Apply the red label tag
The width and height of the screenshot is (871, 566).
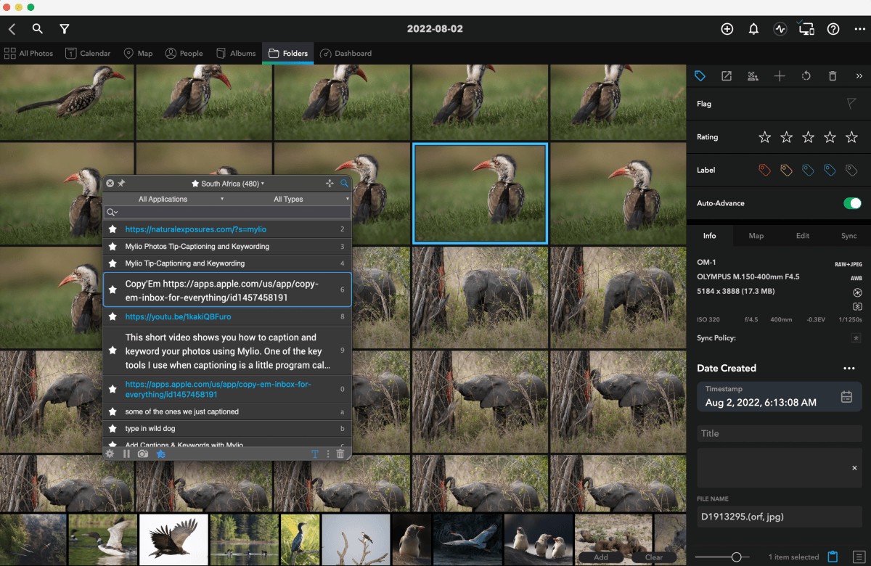tap(764, 170)
